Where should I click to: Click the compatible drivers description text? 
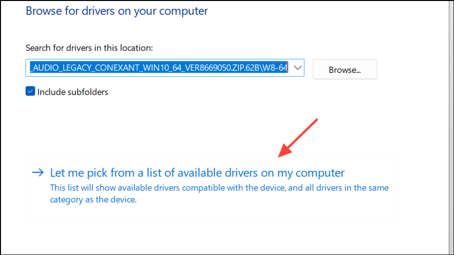click(x=219, y=188)
